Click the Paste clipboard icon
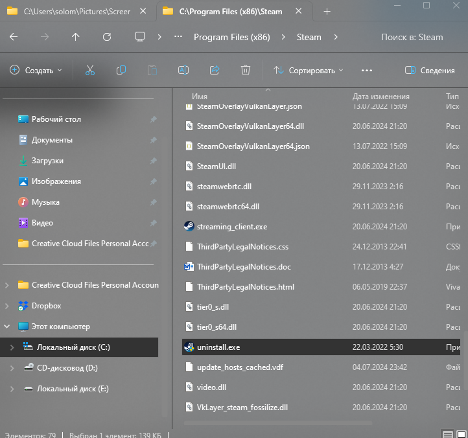The height and width of the screenshot is (438, 468). (152, 71)
